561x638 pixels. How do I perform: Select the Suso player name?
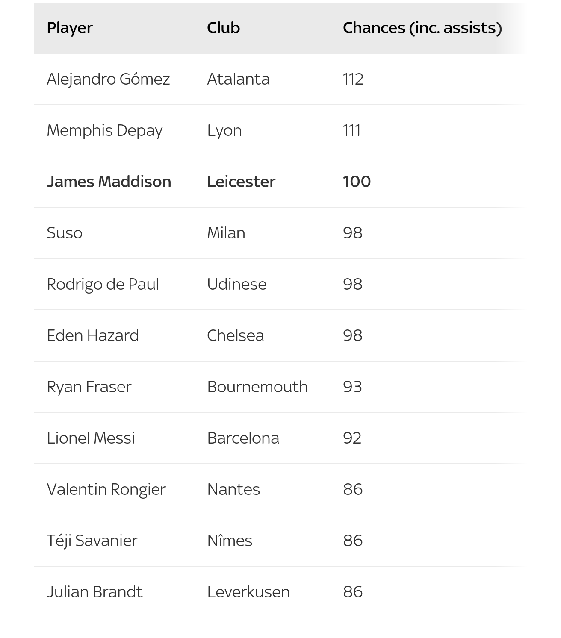(65, 233)
